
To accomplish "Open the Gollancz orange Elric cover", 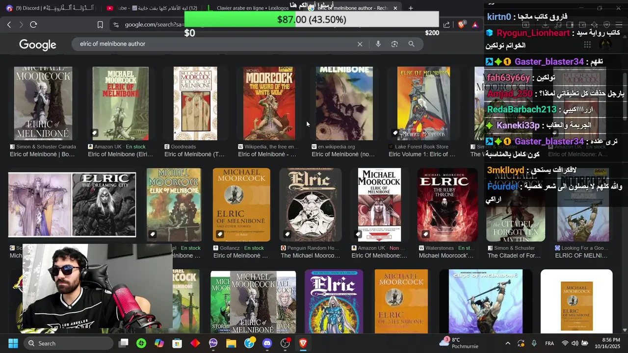I will pos(241,205).
